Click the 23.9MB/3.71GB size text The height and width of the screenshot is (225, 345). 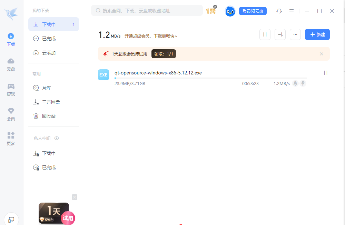coord(130,83)
